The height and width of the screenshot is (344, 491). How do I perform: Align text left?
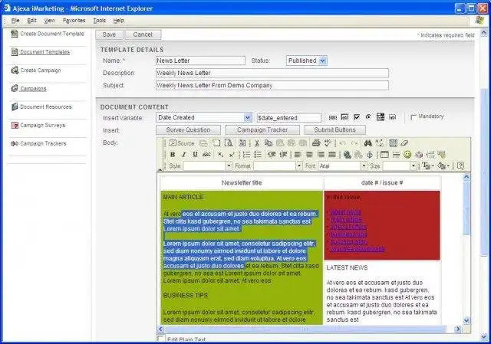click(x=298, y=155)
